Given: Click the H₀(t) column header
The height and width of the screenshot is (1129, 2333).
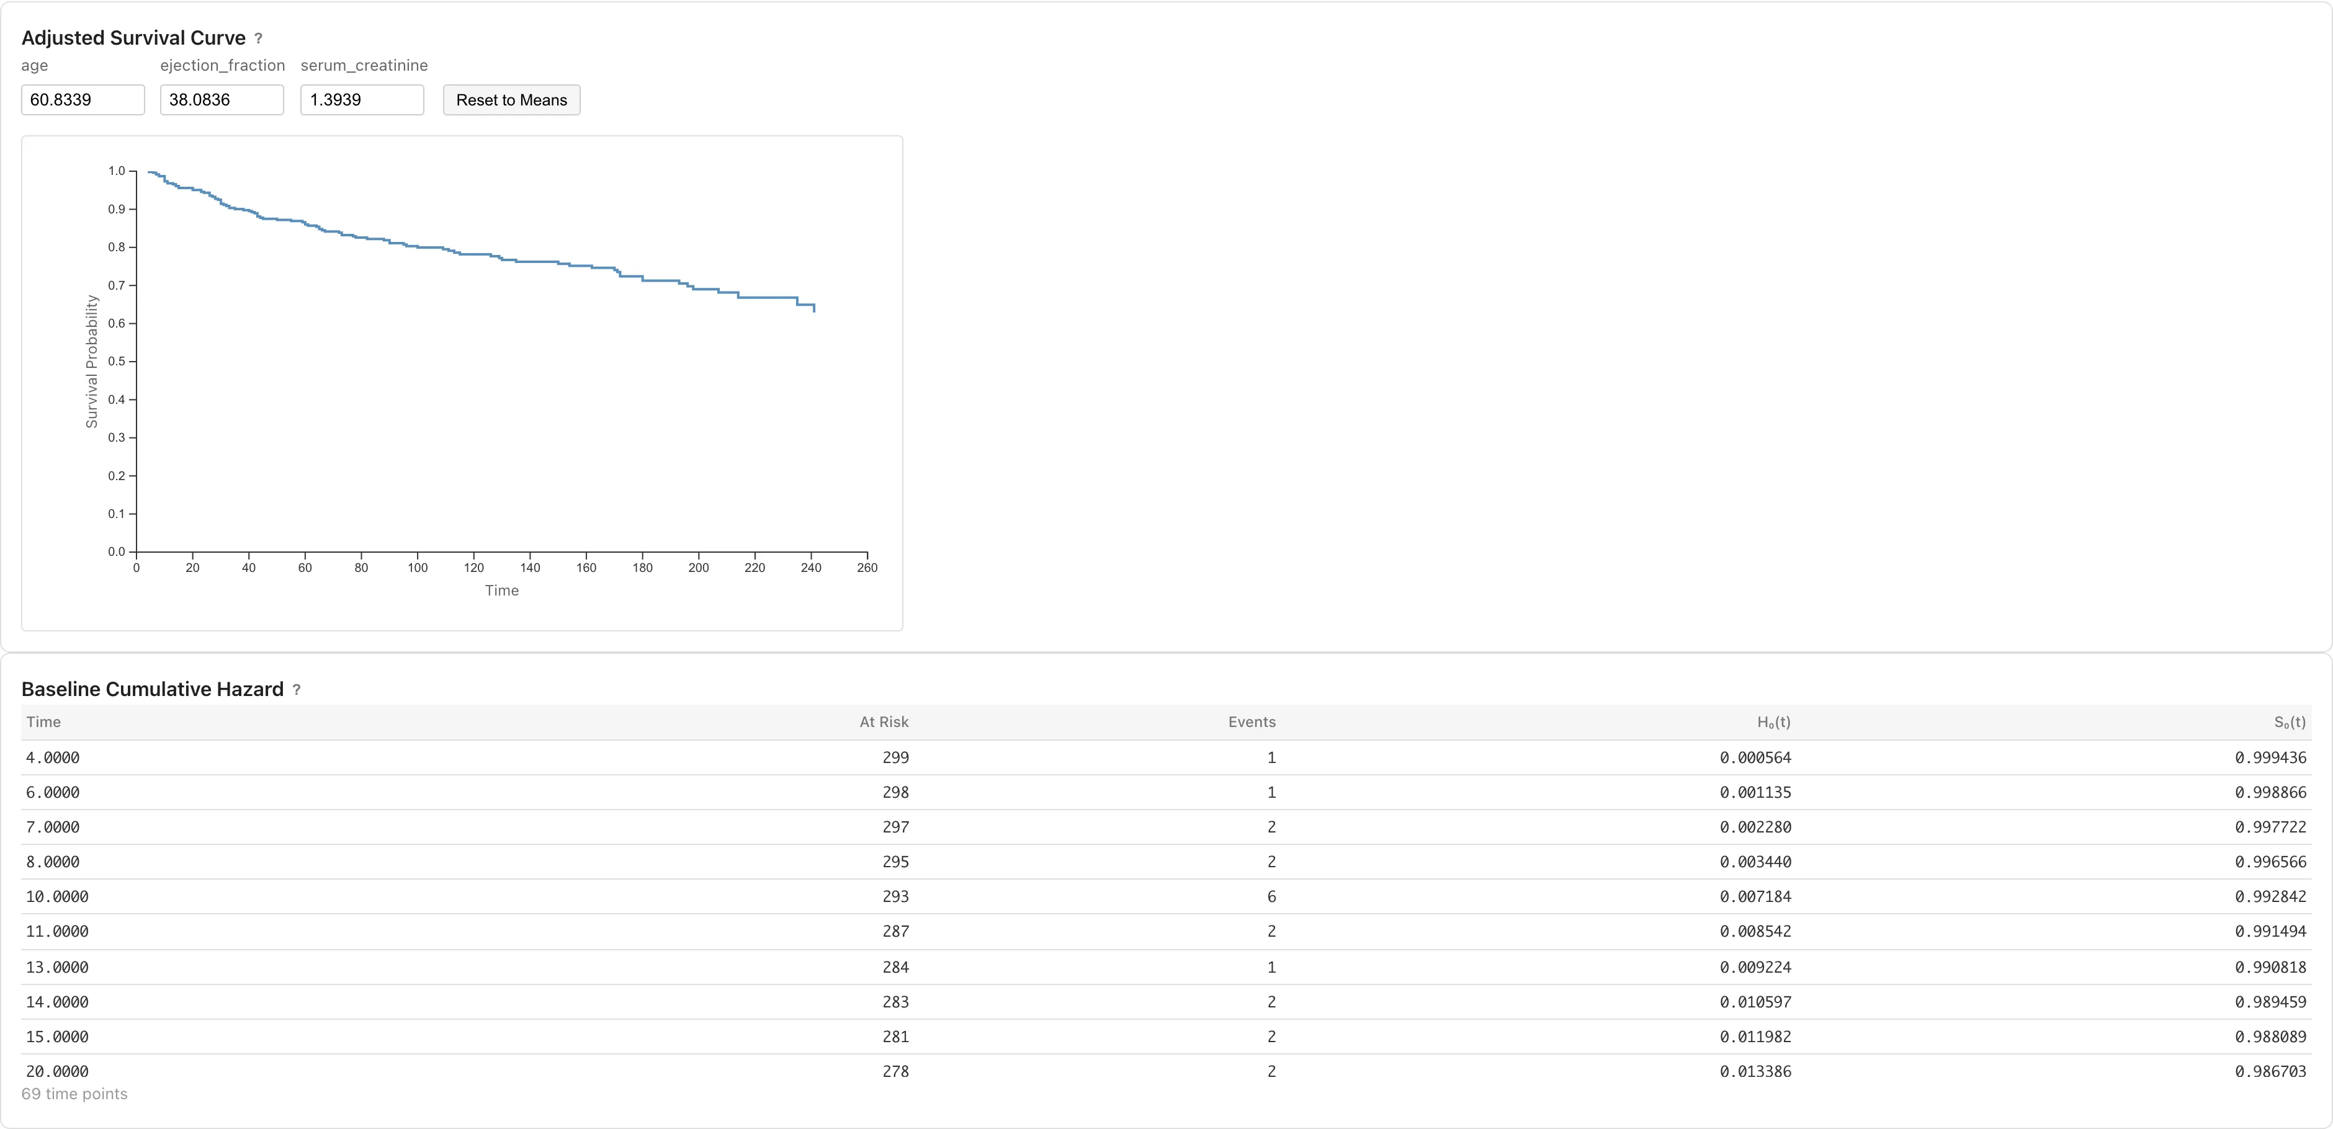Looking at the screenshot, I should click(1773, 721).
